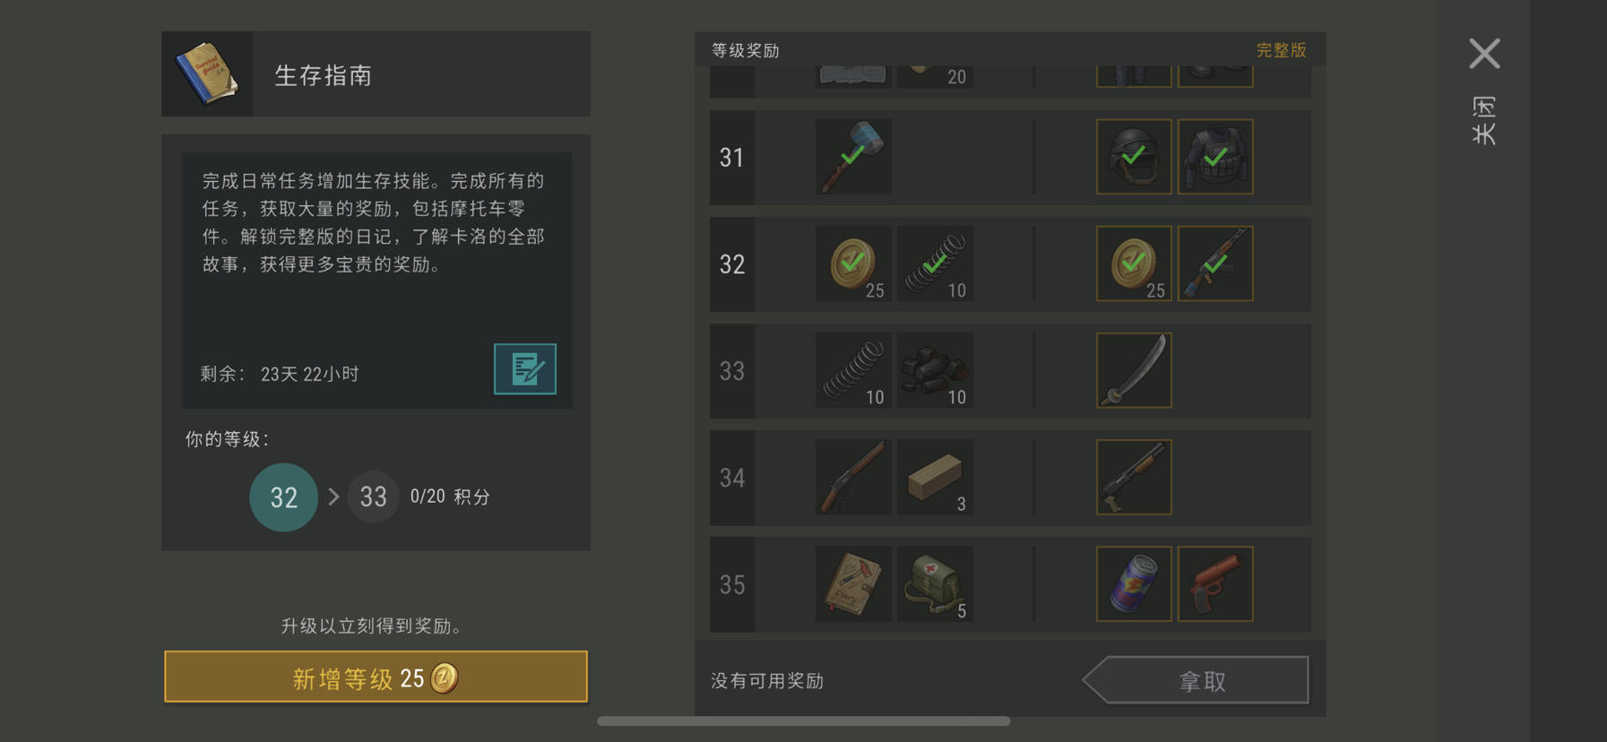Viewport: 1607px width, 742px height.
Task: Select the hammer reward at level 31
Action: (853, 157)
